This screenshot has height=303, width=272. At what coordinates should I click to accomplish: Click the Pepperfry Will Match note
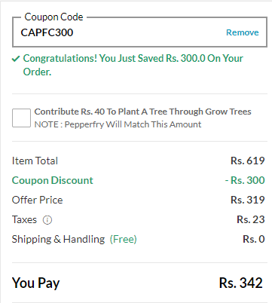click(x=118, y=124)
